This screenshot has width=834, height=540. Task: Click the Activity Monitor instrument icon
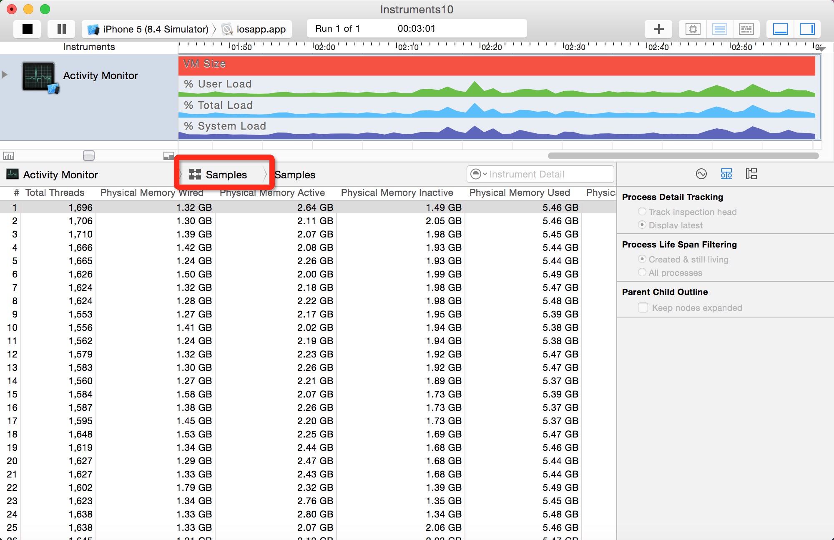[x=40, y=77]
